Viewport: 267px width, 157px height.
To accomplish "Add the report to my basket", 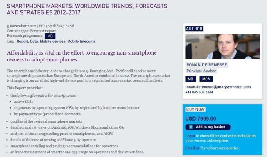I will [x=208, y=127].
